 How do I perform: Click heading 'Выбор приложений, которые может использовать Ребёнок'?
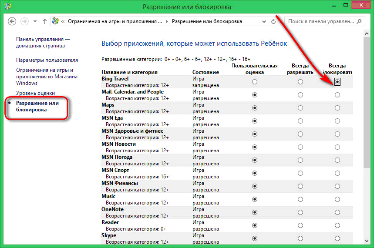click(194, 44)
